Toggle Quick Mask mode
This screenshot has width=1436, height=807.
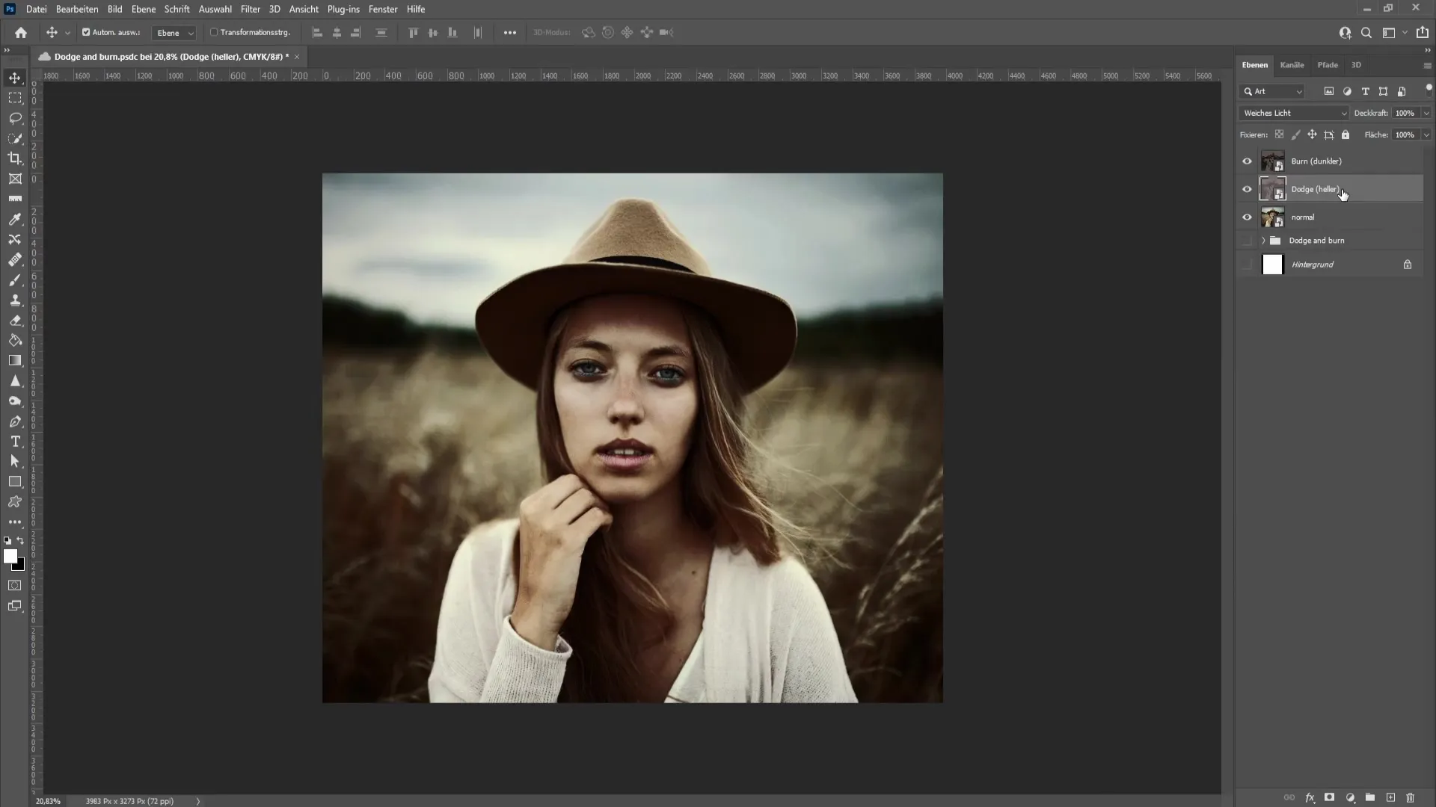(15, 585)
